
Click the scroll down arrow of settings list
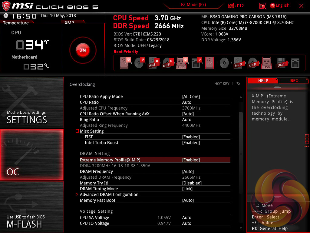click(x=241, y=228)
